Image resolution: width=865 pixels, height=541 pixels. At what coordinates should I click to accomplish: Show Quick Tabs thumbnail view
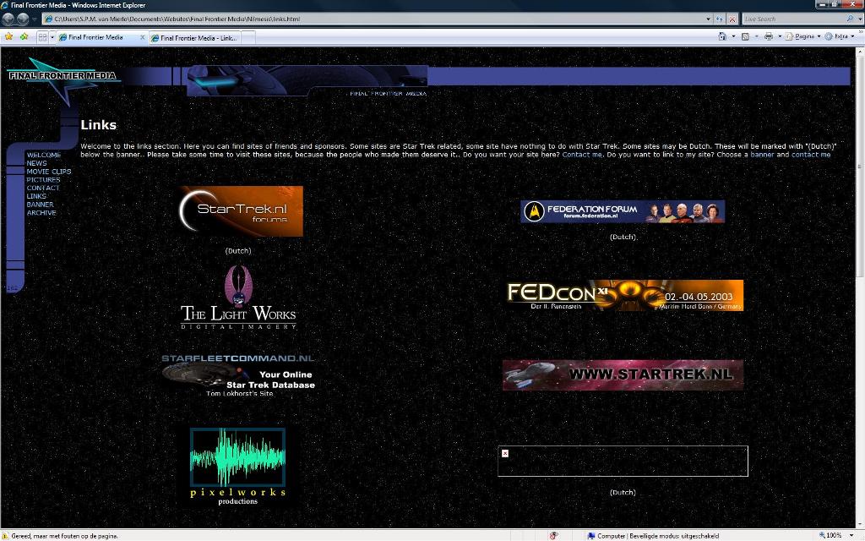pyautogui.click(x=42, y=37)
